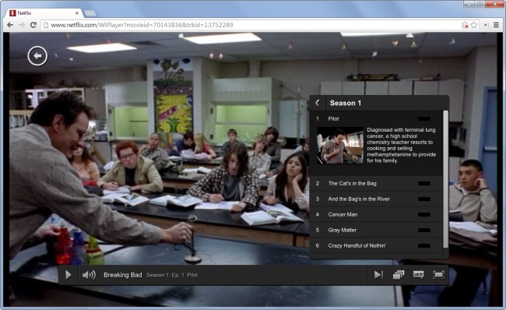Click the blocked plugin icon in address bar
506x310 pixels.
465,25
